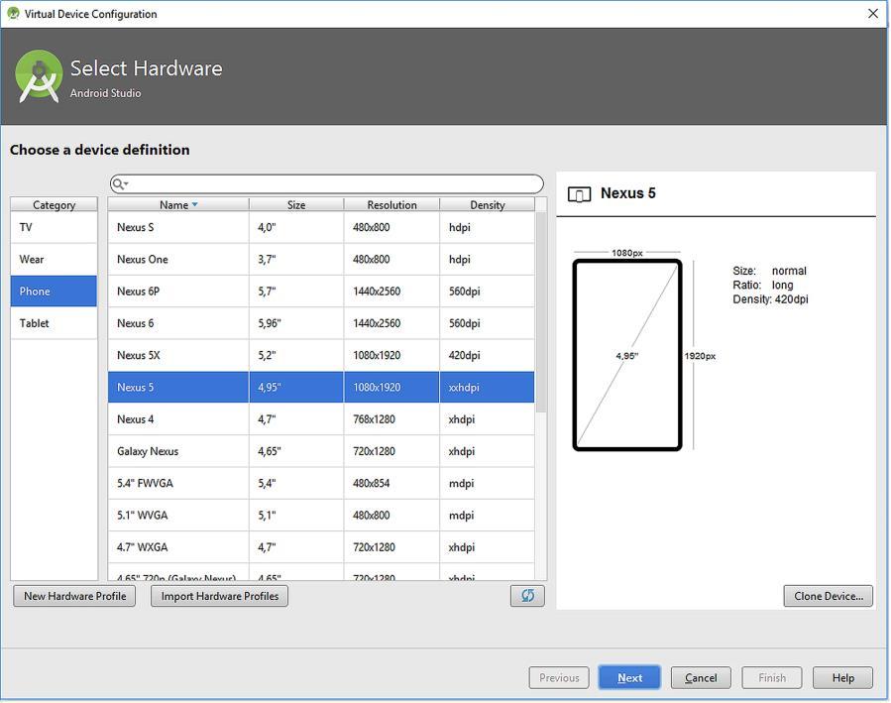This screenshot has height=703, width=891.
Task: Click the Density: 420dpi preview text
Action: (770, 298)
